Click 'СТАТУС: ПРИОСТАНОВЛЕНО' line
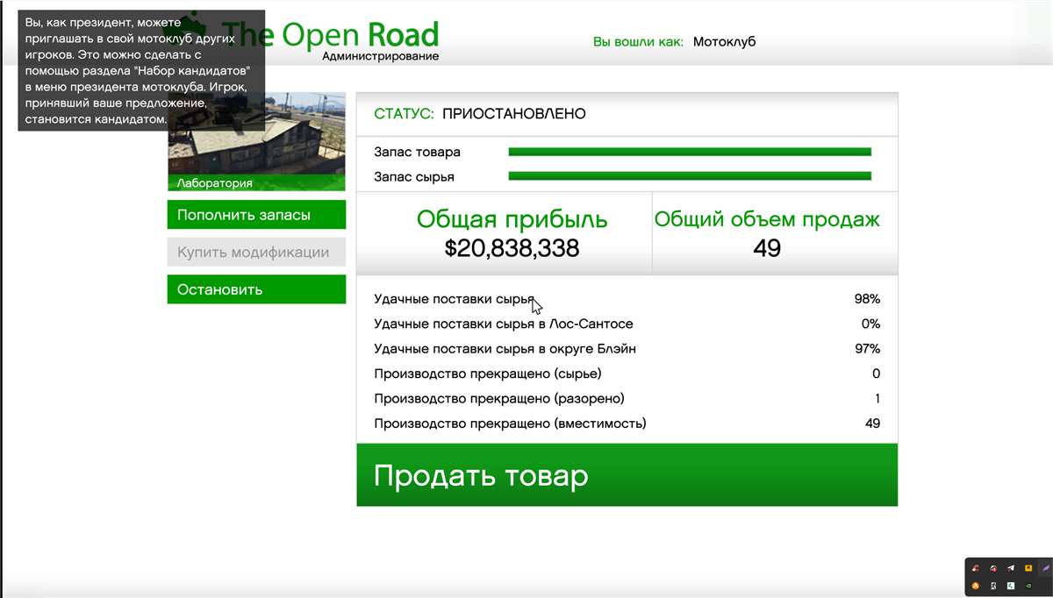Screen dimensions: 1053x598 click(x=480, y=114)
